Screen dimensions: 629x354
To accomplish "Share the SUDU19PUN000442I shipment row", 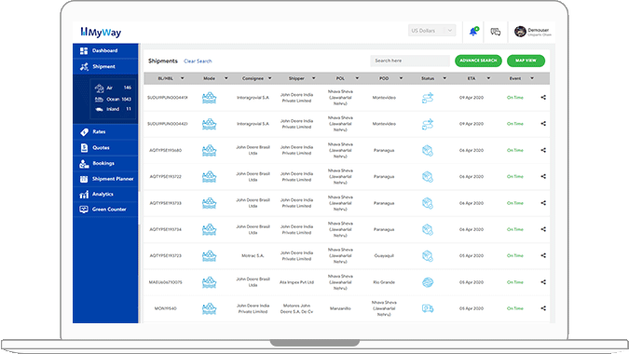I will (x=543, y=124).
